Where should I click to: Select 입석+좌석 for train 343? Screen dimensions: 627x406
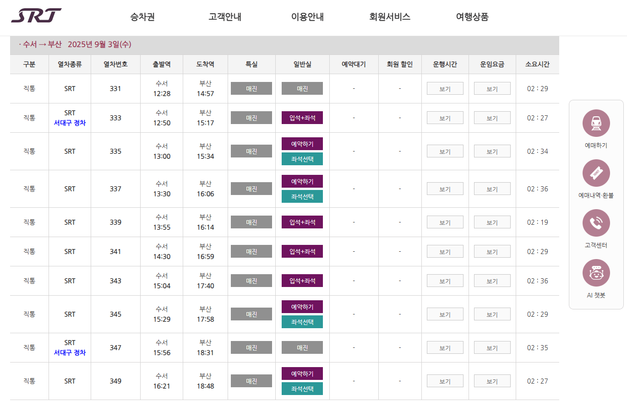click(302, 281)
